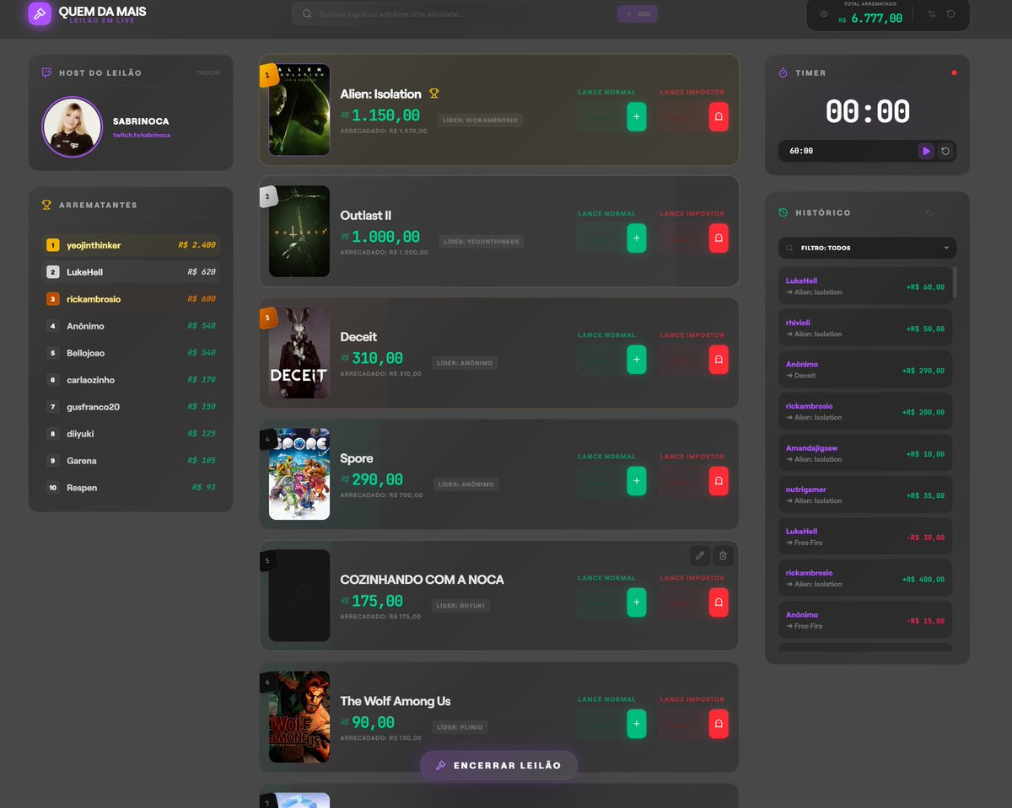Click Anônimo +R$ 290,00 Deceit history entry
1012x808 pixels.
[x=864, y=370]
